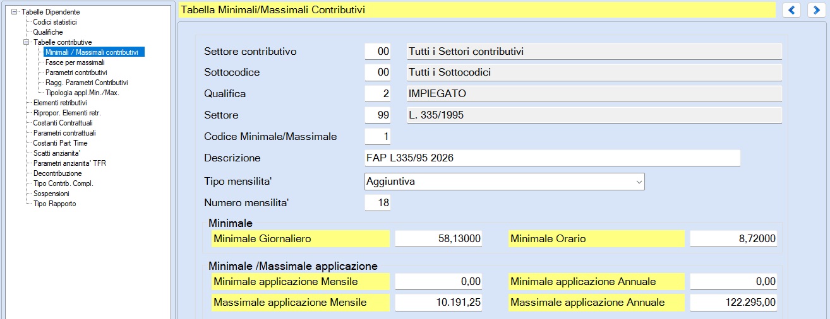Image resolution: width=830 pixels, height=319 pixels.
Task: Click Minimale applicazione Annuale value field
Action: click(x=733, y=282)
